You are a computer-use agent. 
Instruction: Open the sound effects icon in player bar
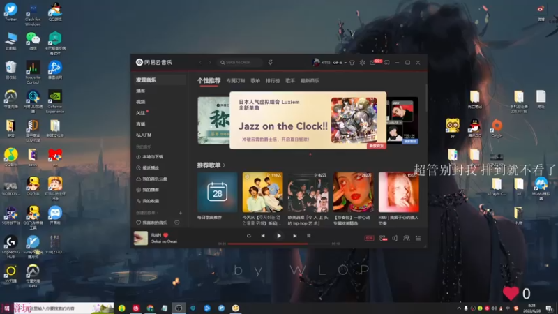click(x=383, y=238)
